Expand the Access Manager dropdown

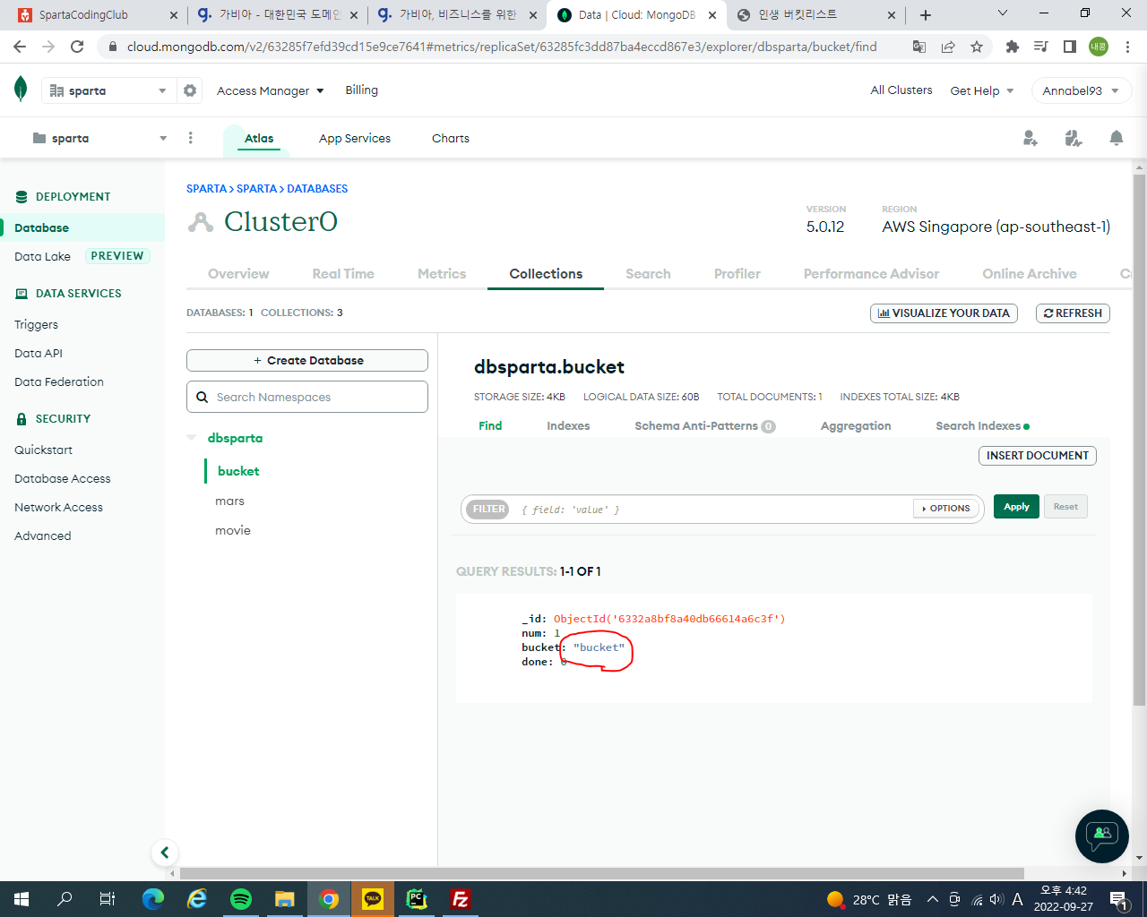click(271, 90)
